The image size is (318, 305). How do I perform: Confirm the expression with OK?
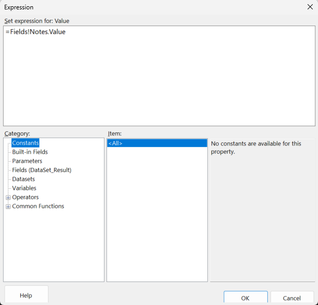[x=245, y=298]
